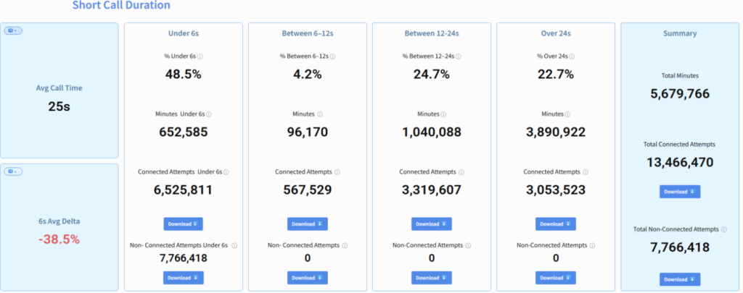Download Connected Attempts Under 6s data
This screenshot has height=293, width=743.
pyautogui.click(x=184, y=224)
